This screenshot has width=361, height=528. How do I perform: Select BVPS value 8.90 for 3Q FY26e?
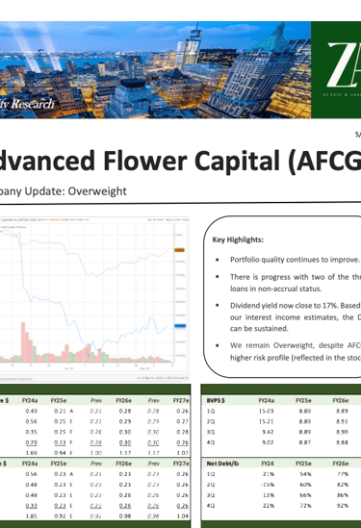[342, 432]
